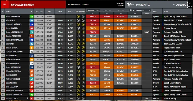
Task: Switch to the Last Lap tab
Action: click(107, 10)
